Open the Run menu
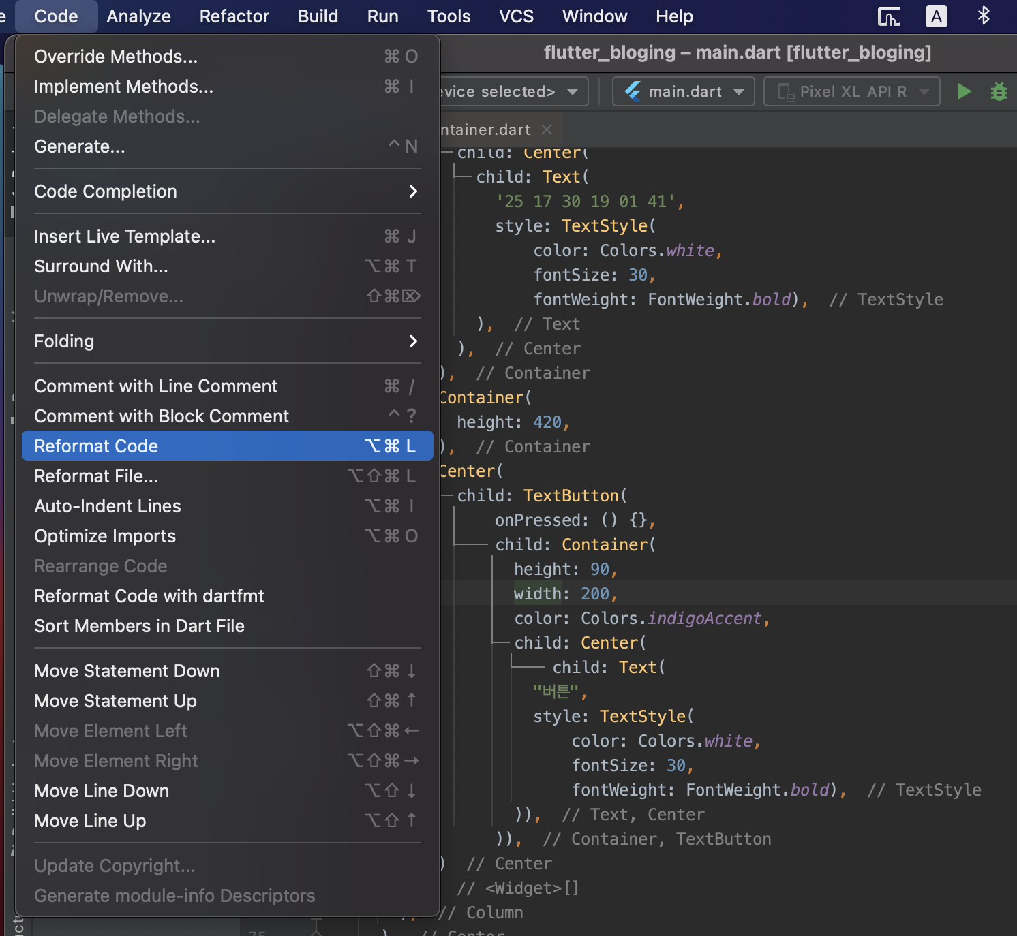 click(383, 16)
